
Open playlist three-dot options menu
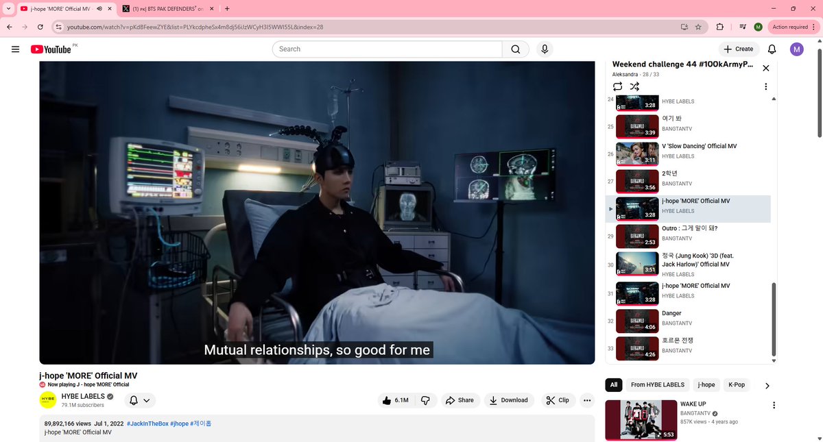point(766,87)
